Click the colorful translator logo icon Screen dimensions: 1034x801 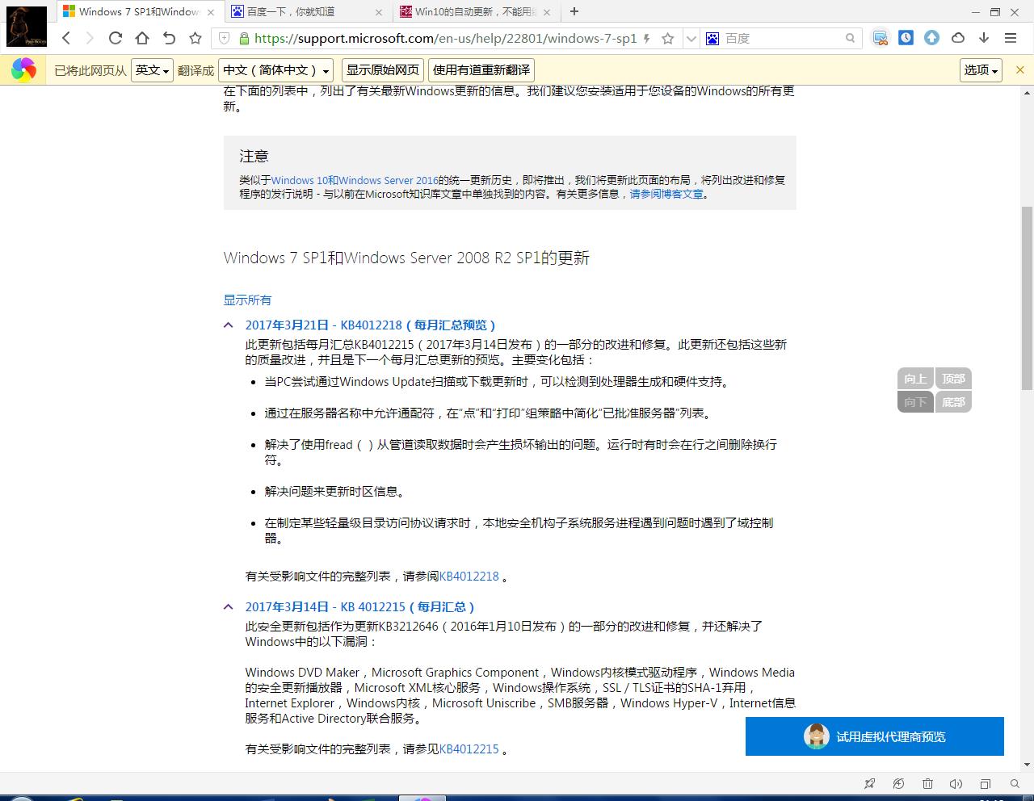23,70
